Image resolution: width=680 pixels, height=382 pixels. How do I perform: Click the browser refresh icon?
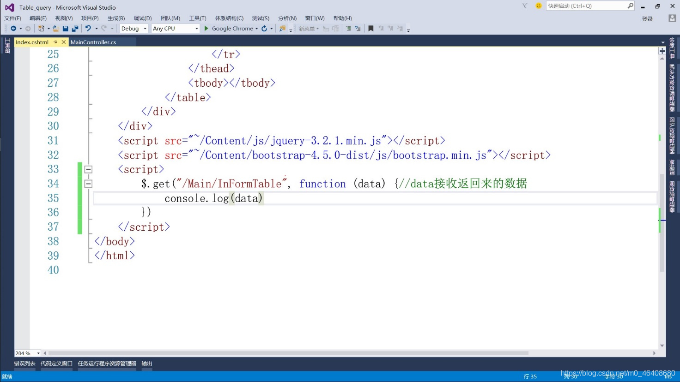point(264,29)
